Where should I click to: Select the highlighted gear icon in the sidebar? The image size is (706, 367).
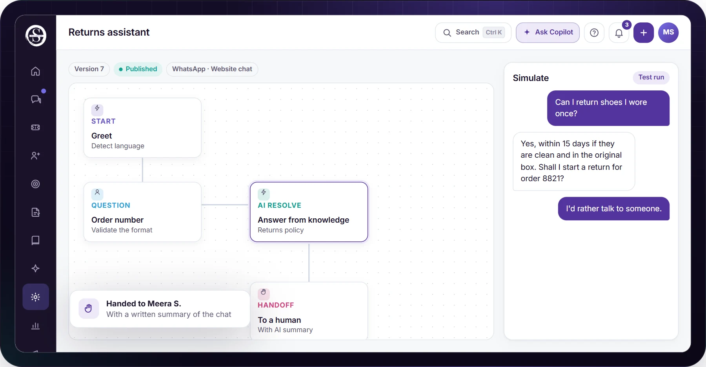pos(36,297)
